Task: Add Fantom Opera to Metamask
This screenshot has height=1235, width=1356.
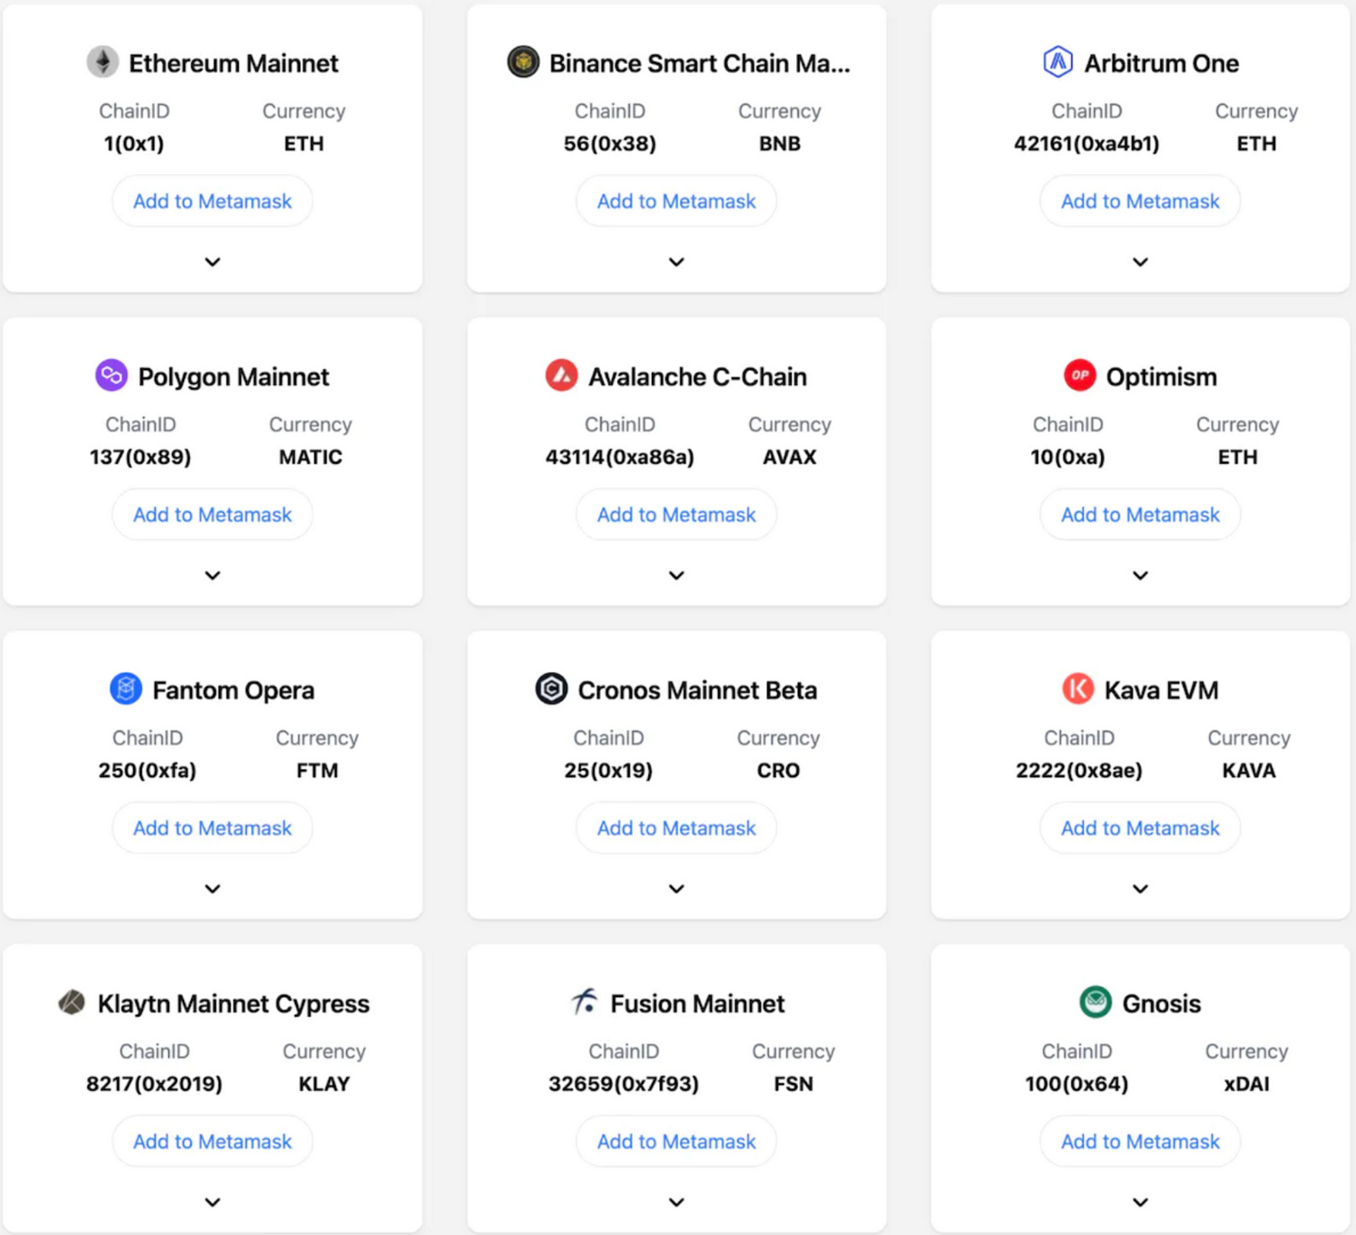Action: (213, 828)
